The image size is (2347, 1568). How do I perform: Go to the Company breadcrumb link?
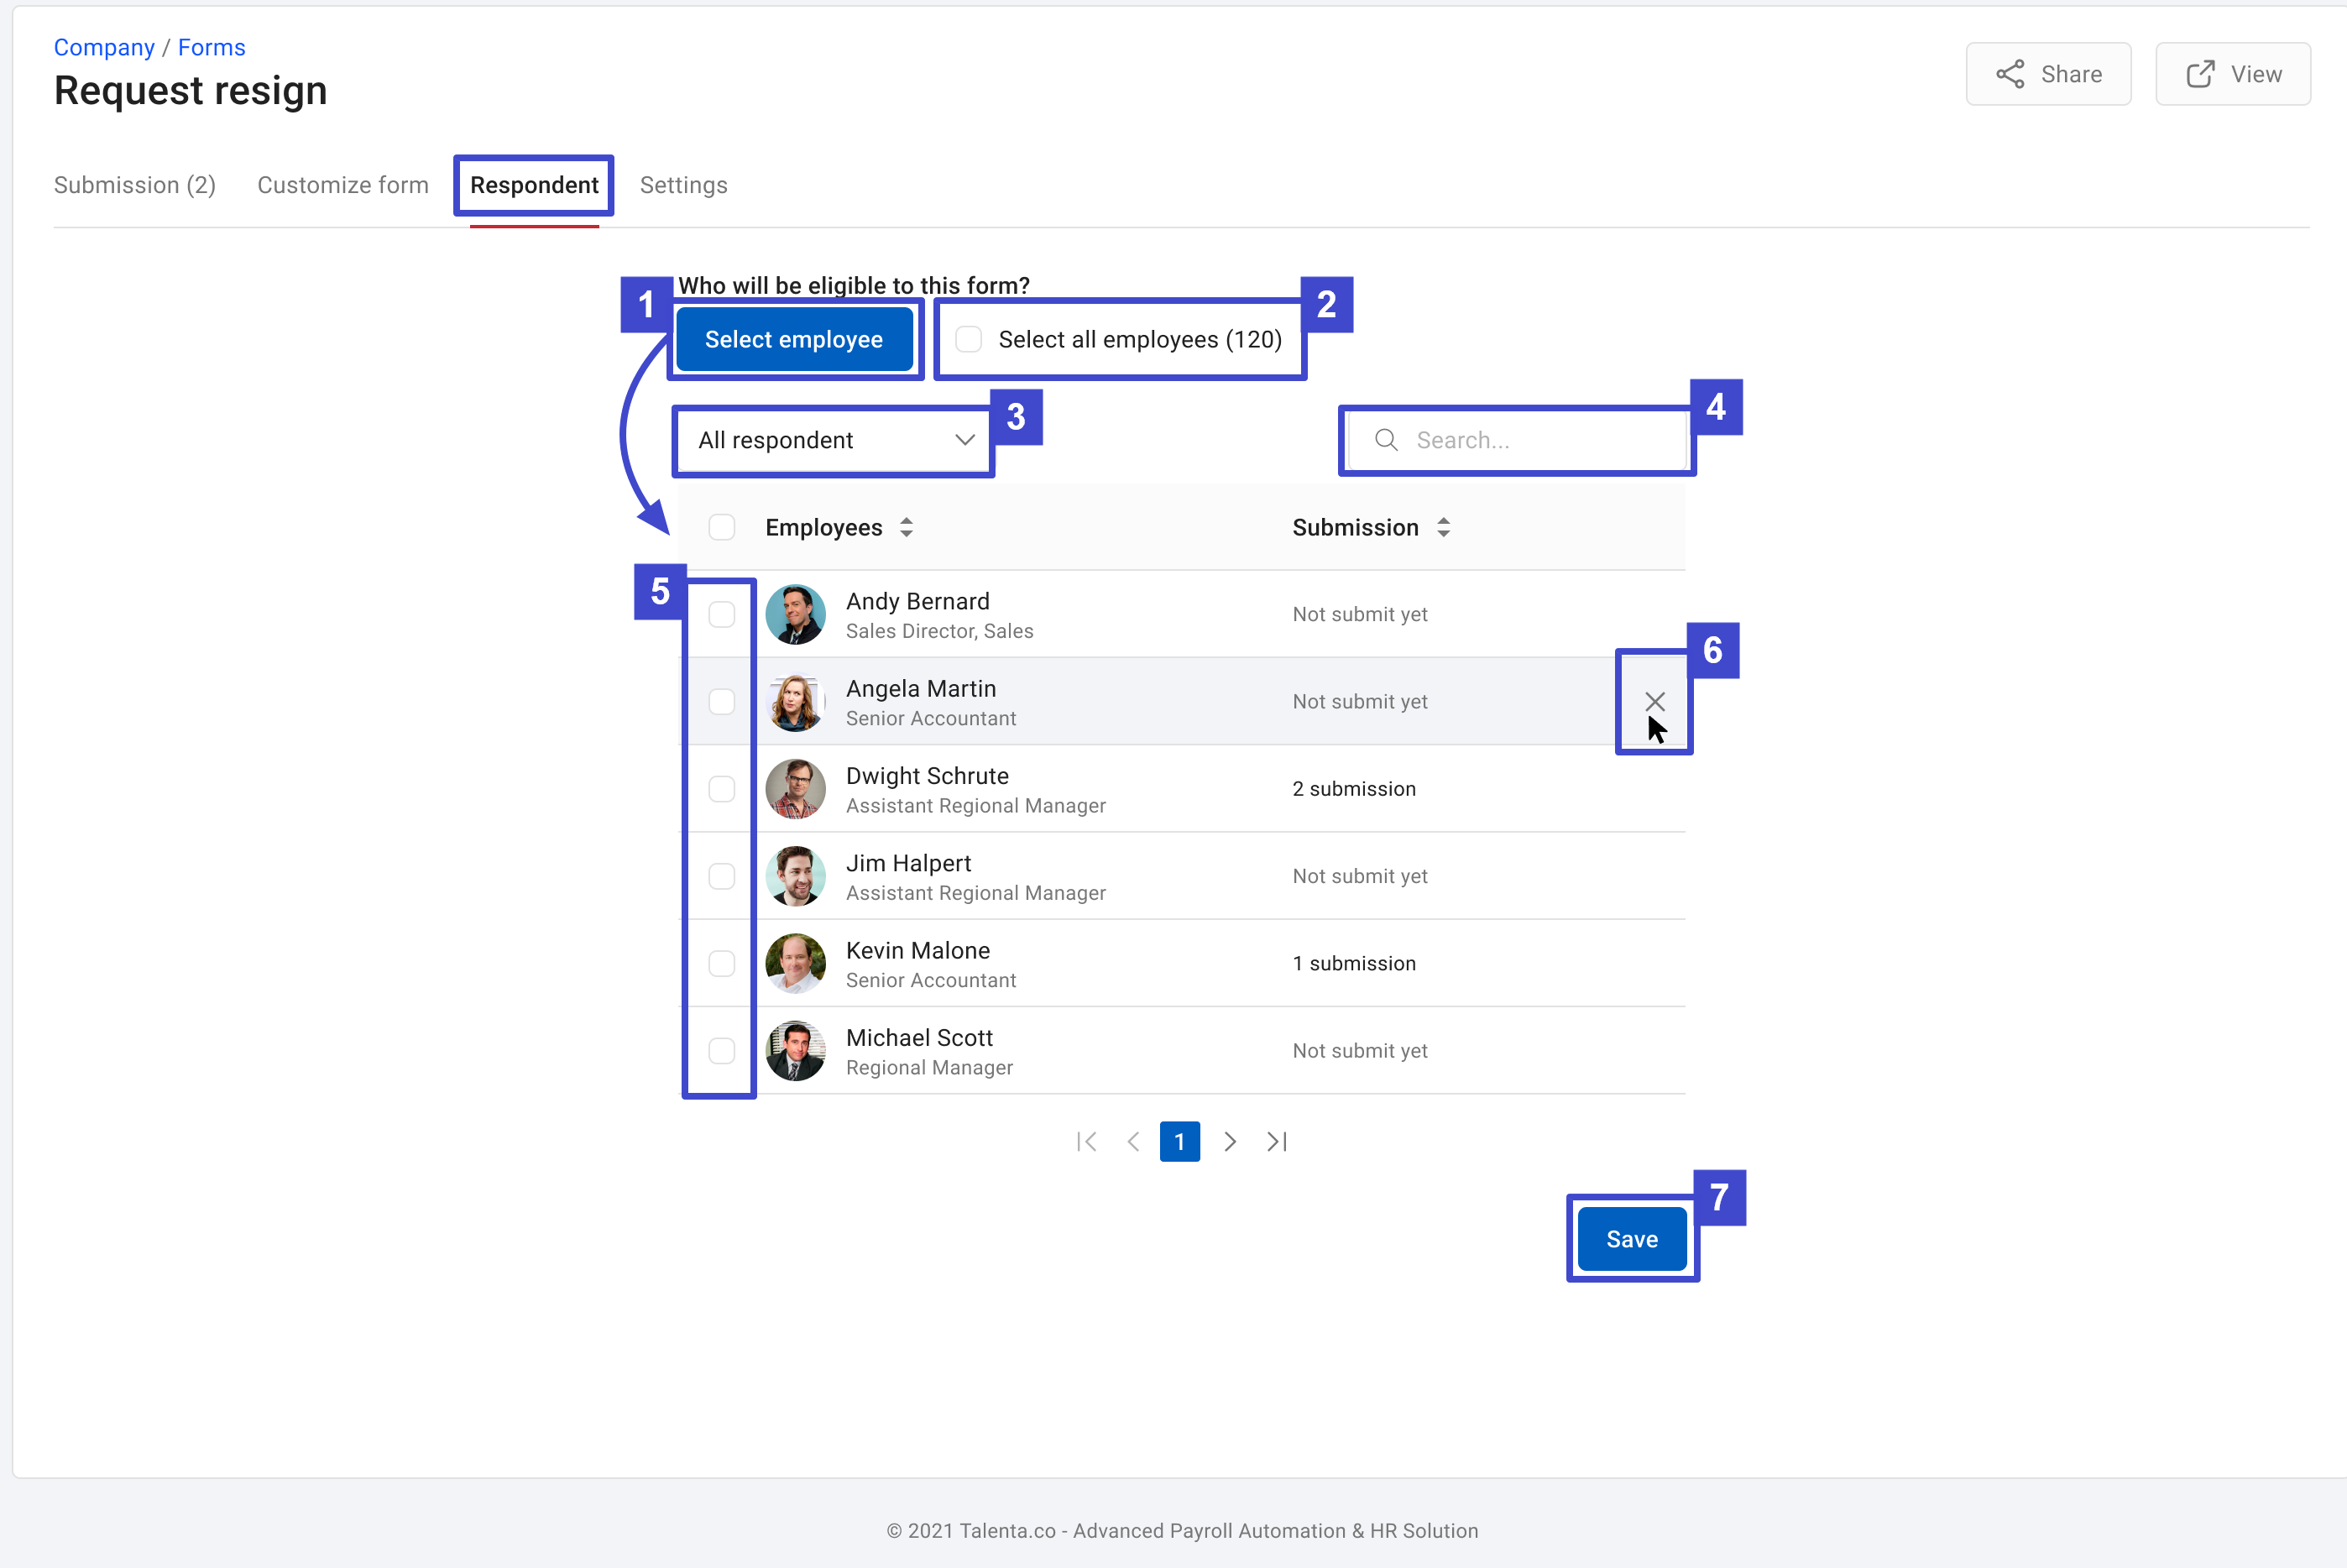click(104, 47)
